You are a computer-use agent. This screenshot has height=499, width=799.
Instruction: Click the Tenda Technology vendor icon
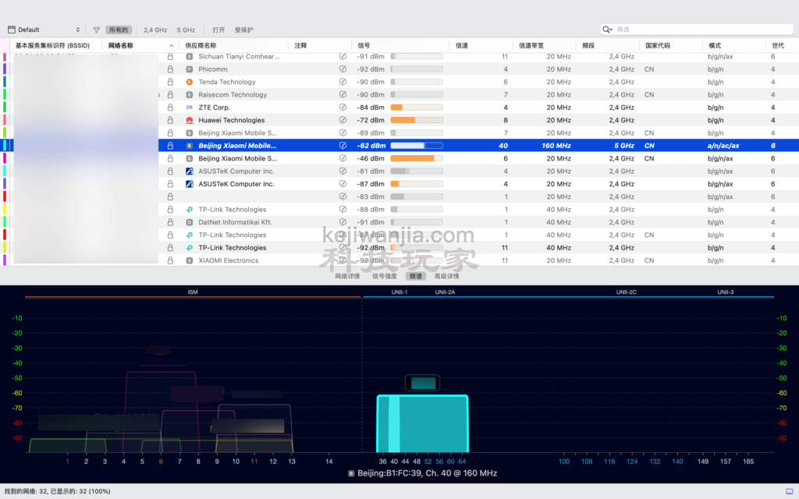tap(190, 82)
